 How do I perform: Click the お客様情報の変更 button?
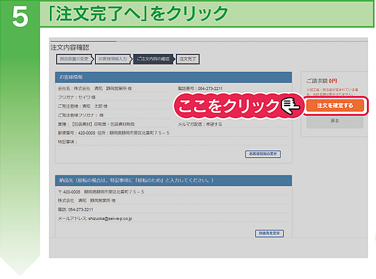pos(263,154)
